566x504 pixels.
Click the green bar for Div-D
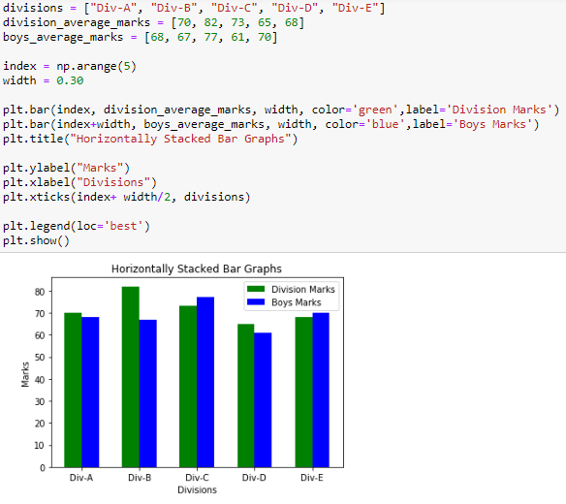246,395
